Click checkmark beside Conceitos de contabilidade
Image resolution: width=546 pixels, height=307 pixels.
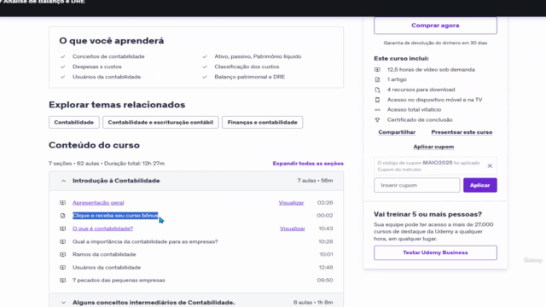point(62,56)
